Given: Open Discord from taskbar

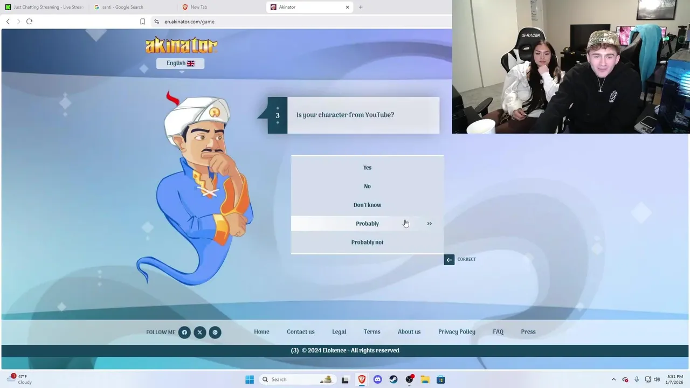Looking at the screenshot, I should [x=377, y=379].
